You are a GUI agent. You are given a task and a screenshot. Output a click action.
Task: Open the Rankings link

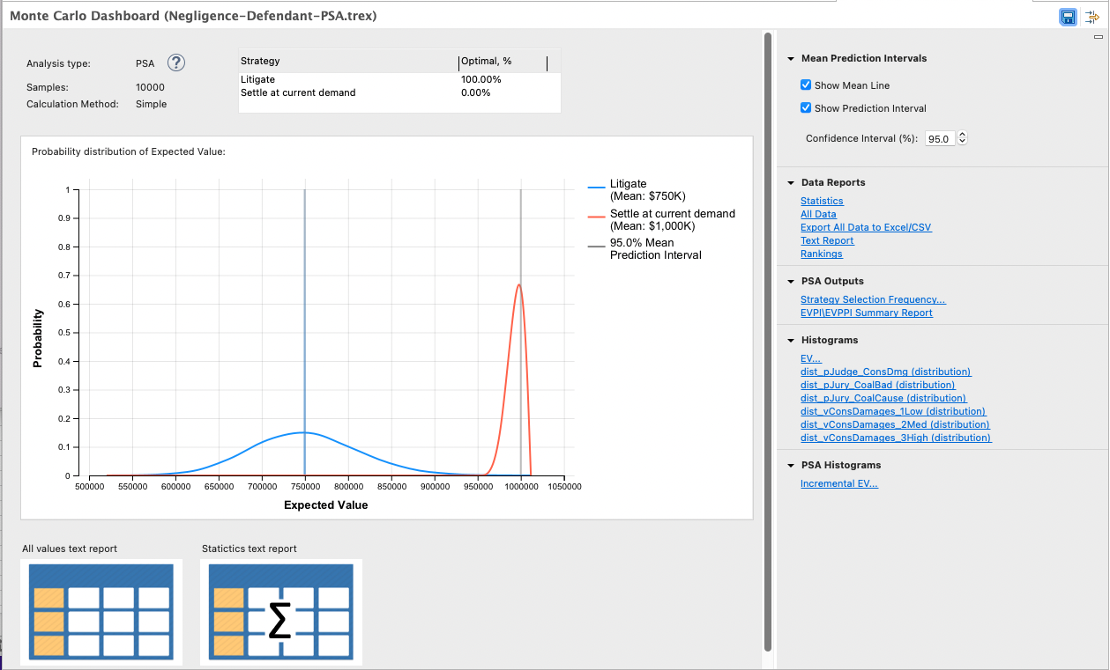[x=822, y=254]
